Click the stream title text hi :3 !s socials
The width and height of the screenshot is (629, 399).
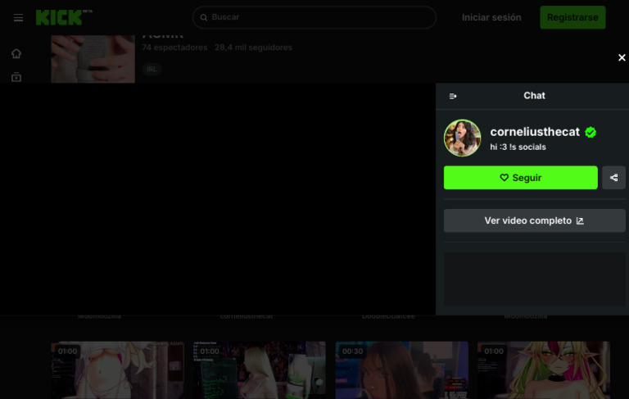pyautogui.click(x=518, y=147)
